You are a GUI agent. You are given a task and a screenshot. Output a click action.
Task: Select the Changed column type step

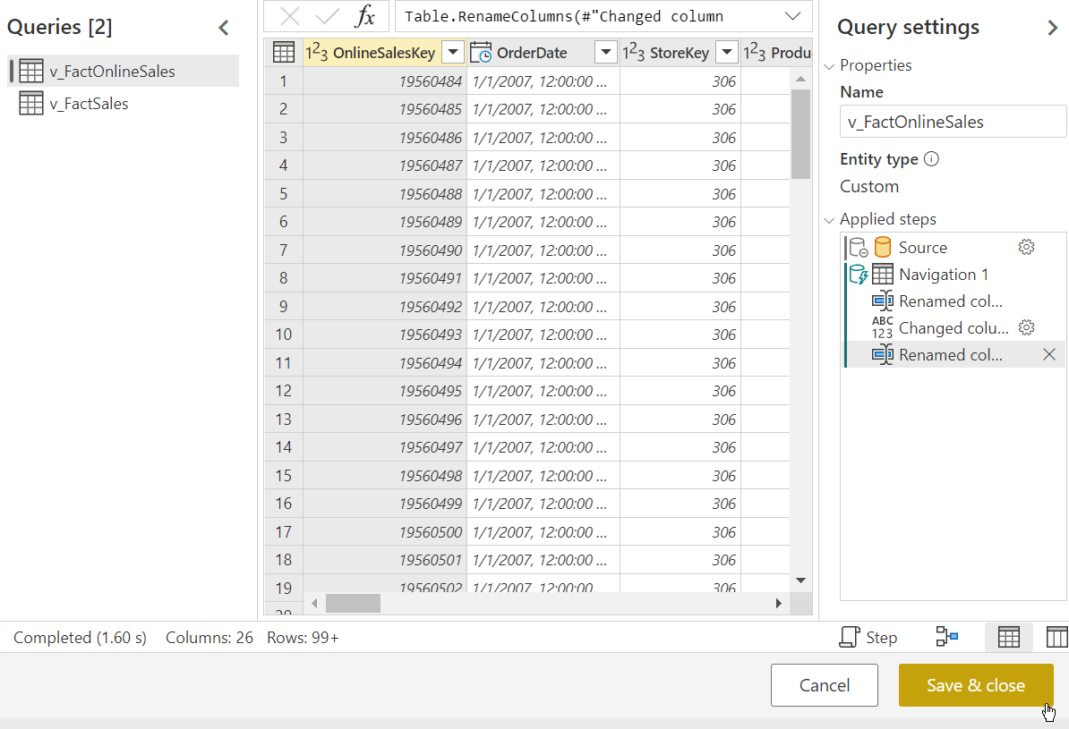(x=954, y=328)
